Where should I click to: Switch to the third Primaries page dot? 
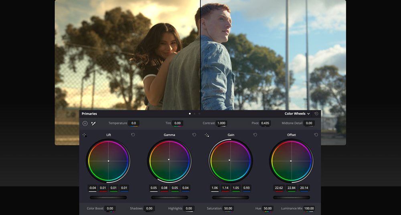(199, 114)
